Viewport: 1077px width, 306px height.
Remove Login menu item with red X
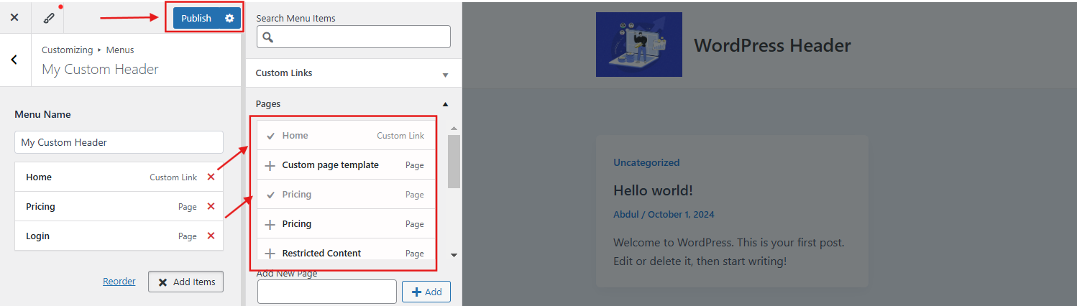tap(211, 236)
